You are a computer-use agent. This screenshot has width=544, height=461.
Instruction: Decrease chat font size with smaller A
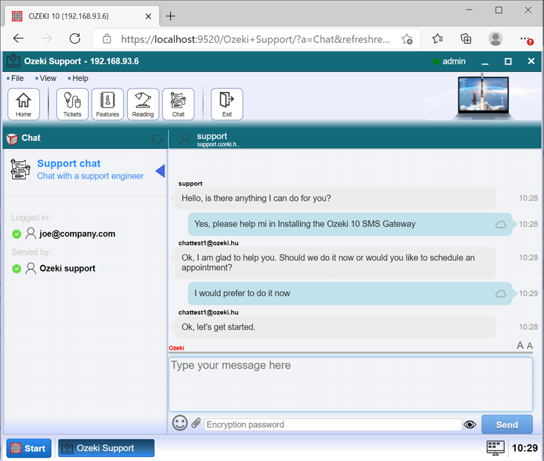click(530, 346)
